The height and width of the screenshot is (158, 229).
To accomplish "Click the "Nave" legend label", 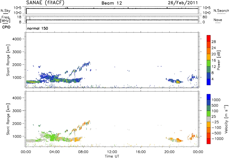I will click(218, 20).
